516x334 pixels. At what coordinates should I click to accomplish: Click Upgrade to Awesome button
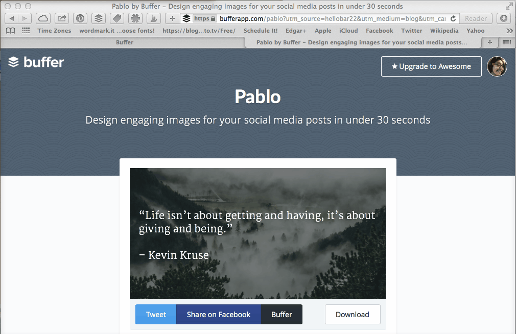pyautogui.click(x=431, y=66)
